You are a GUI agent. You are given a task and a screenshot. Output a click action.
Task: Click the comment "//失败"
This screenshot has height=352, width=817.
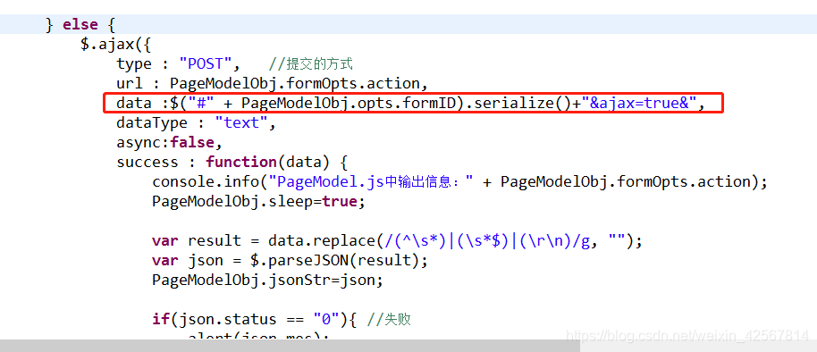point(389,319)
